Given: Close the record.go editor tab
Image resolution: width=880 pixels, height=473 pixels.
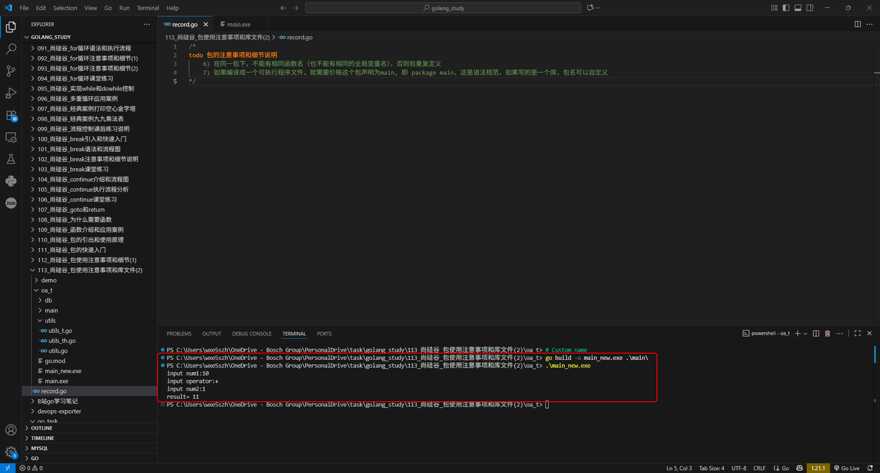Looking at the screenshot, I should (x=206, y=24).
